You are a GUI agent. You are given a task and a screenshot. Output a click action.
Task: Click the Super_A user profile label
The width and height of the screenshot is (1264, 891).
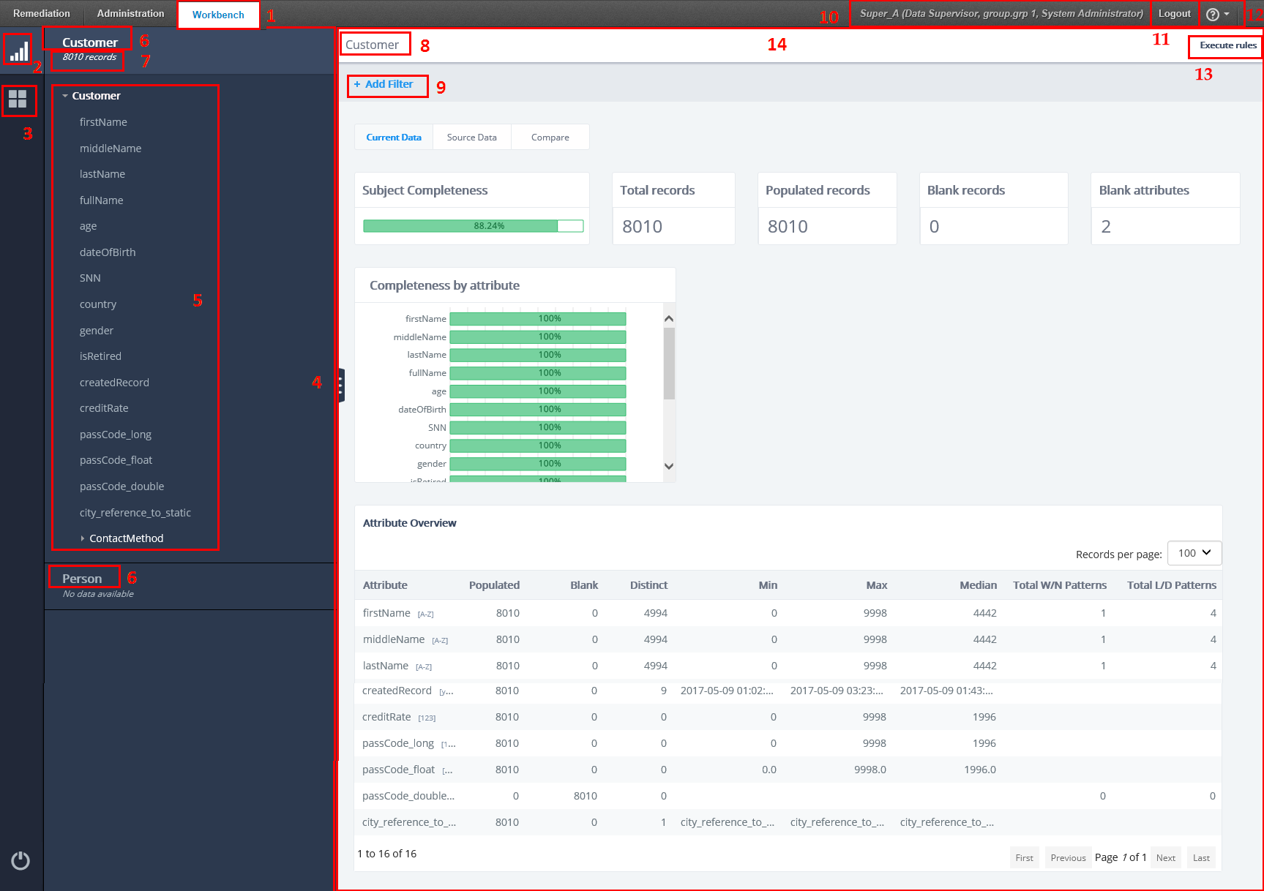tap(1001, 14)
